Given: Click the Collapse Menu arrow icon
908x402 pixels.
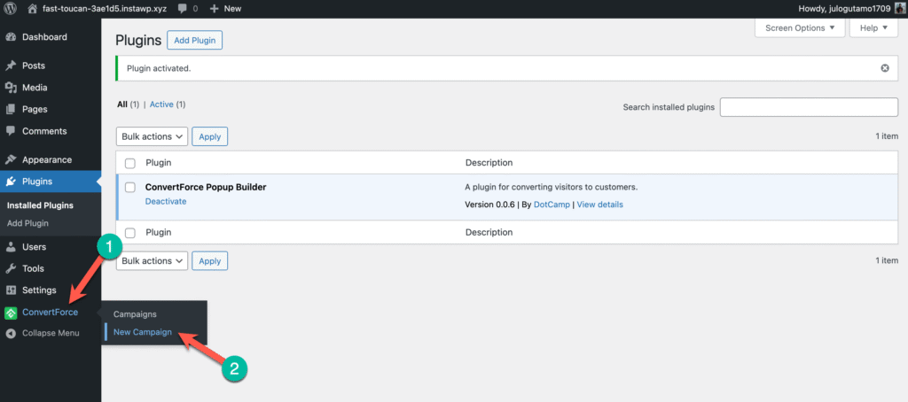Looking at the screenshot, I should click(x=11, y=333).
